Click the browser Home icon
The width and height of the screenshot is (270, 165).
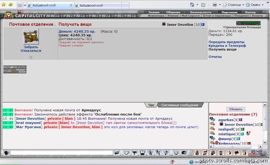[192, 4]
